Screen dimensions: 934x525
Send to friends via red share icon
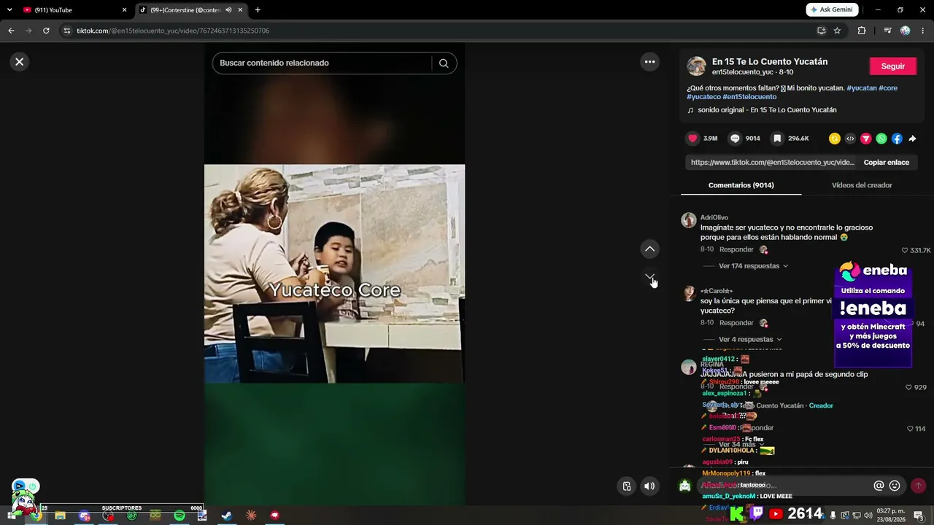[x=866, y=139]
